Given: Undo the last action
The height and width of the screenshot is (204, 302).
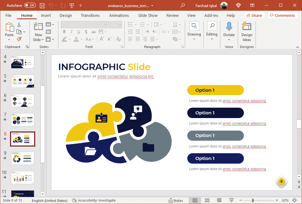Looking at the screenshot, I should click(51, 6).
